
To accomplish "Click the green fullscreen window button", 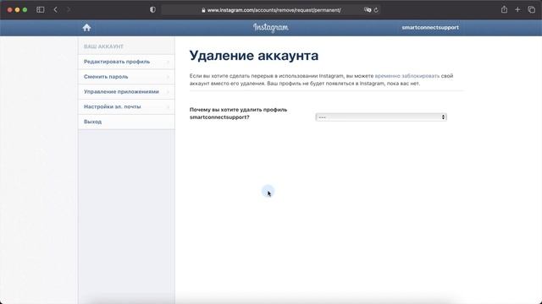I will point(25,9).
